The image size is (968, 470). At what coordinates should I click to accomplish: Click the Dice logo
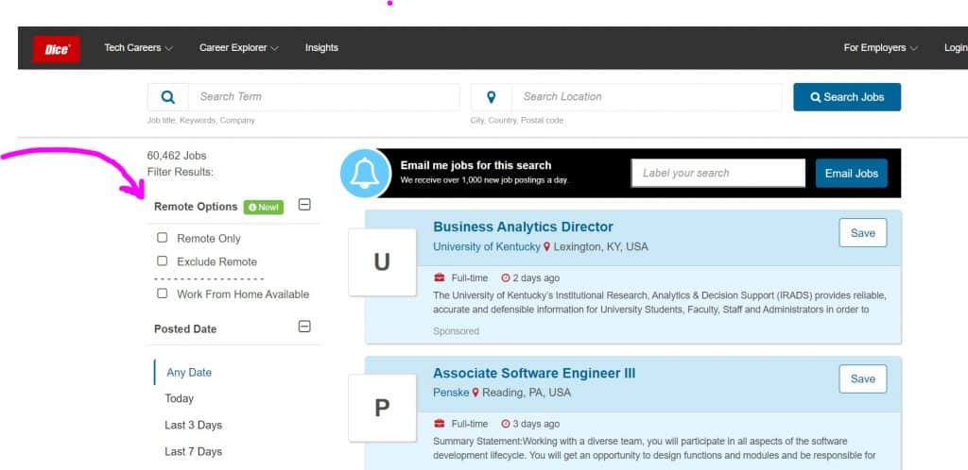click(56, 49)
